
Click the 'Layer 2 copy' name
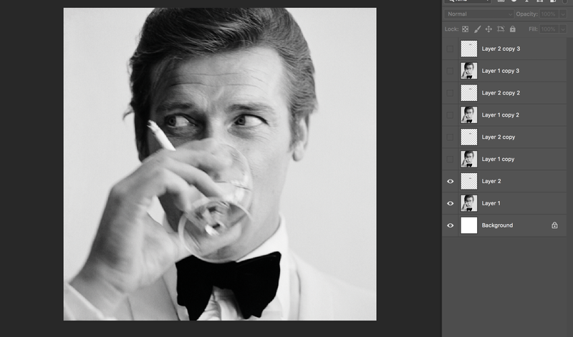tap(499, 137)
